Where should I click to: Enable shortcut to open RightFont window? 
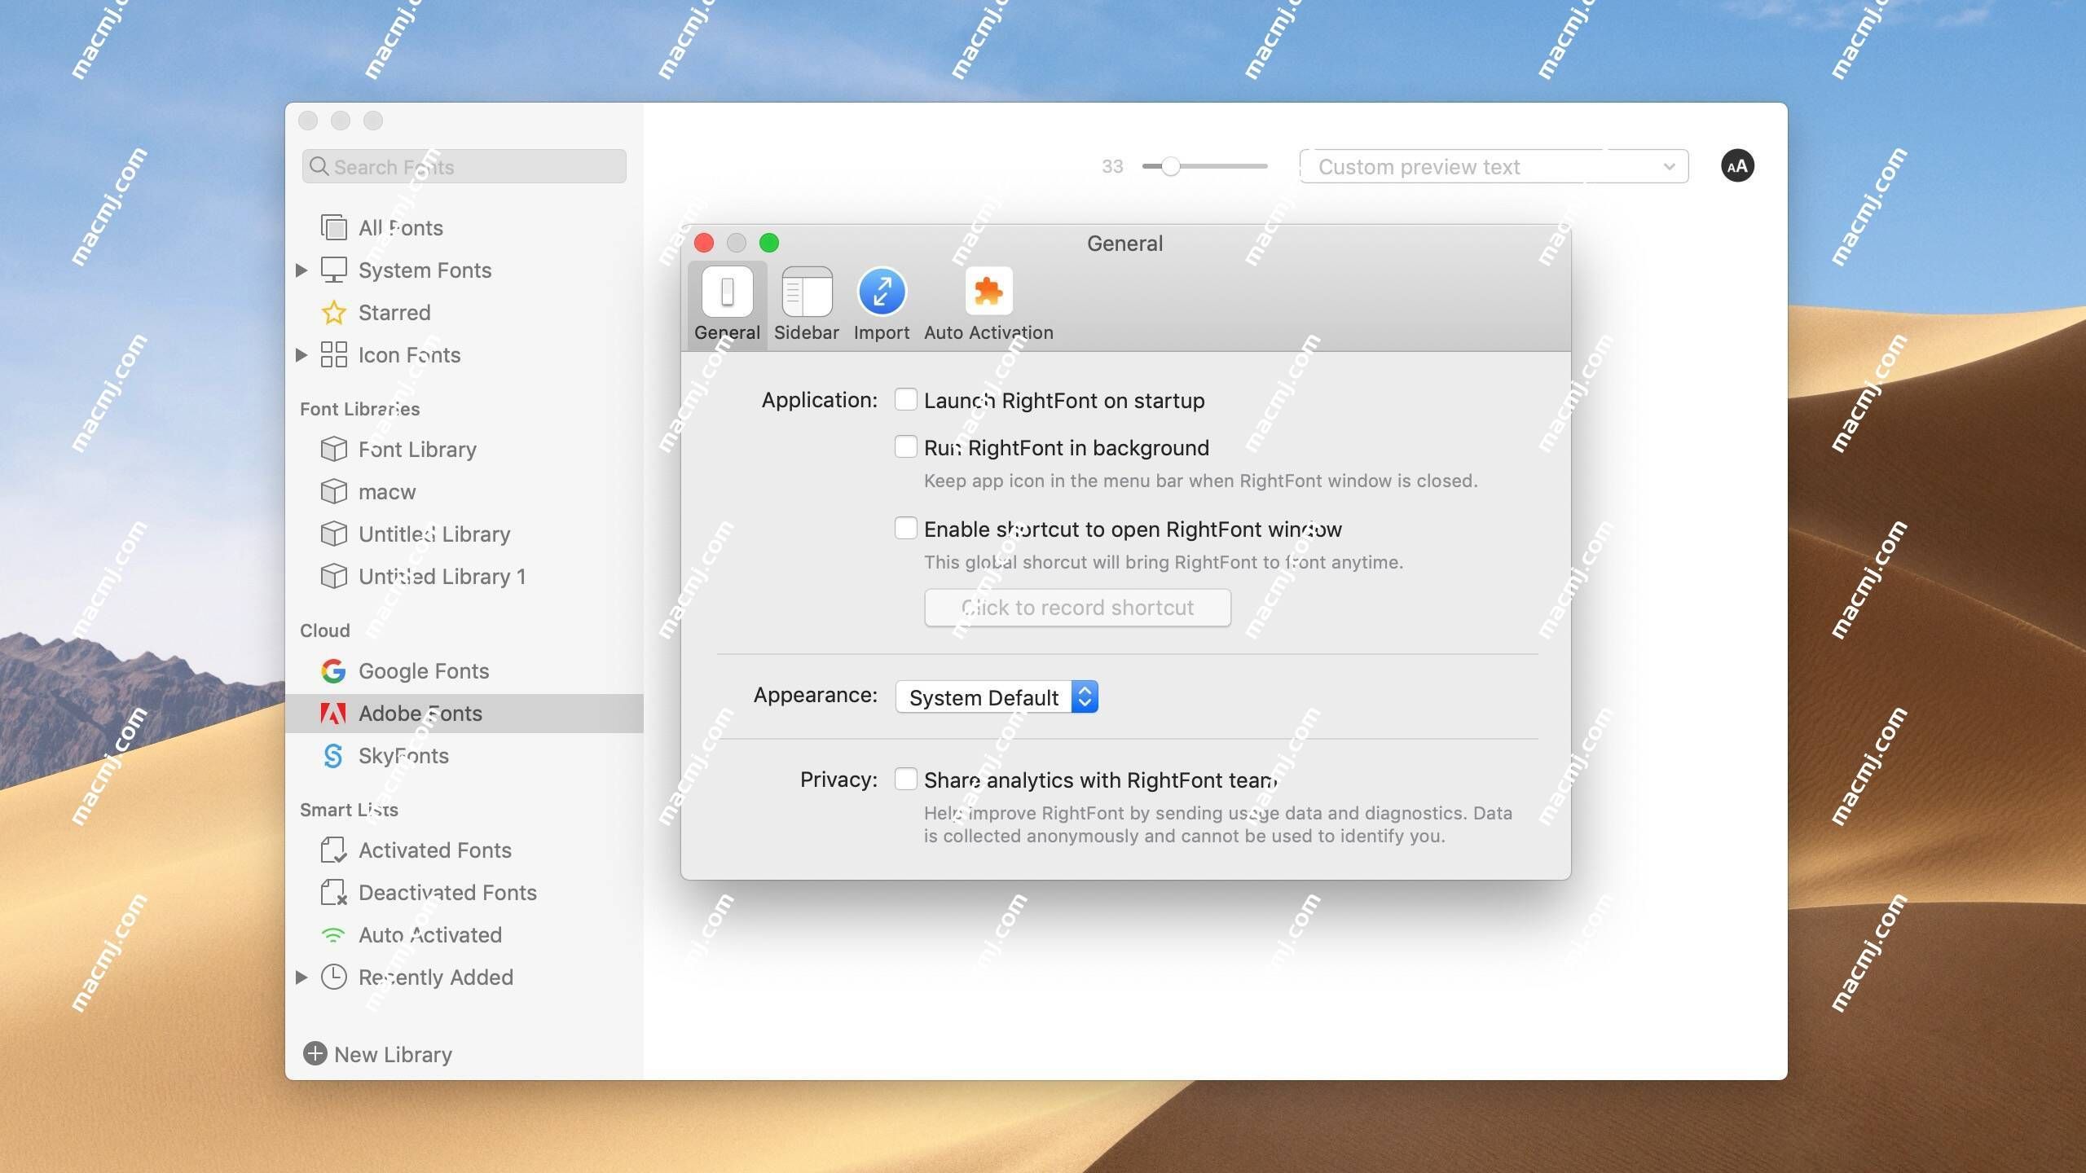point(904,529)
